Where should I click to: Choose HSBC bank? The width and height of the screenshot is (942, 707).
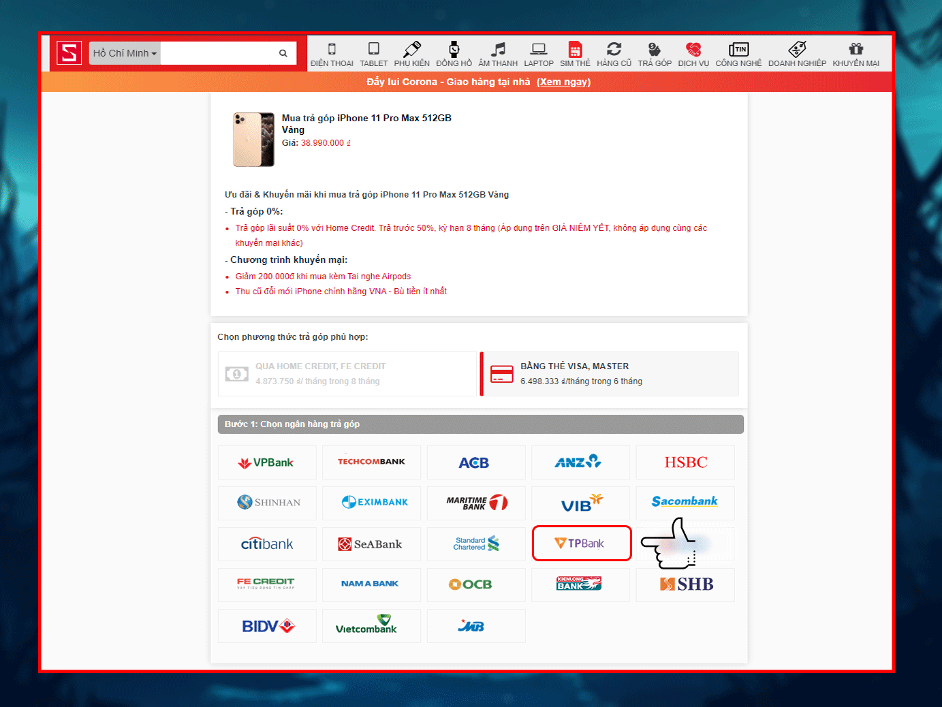pos(685,462)
